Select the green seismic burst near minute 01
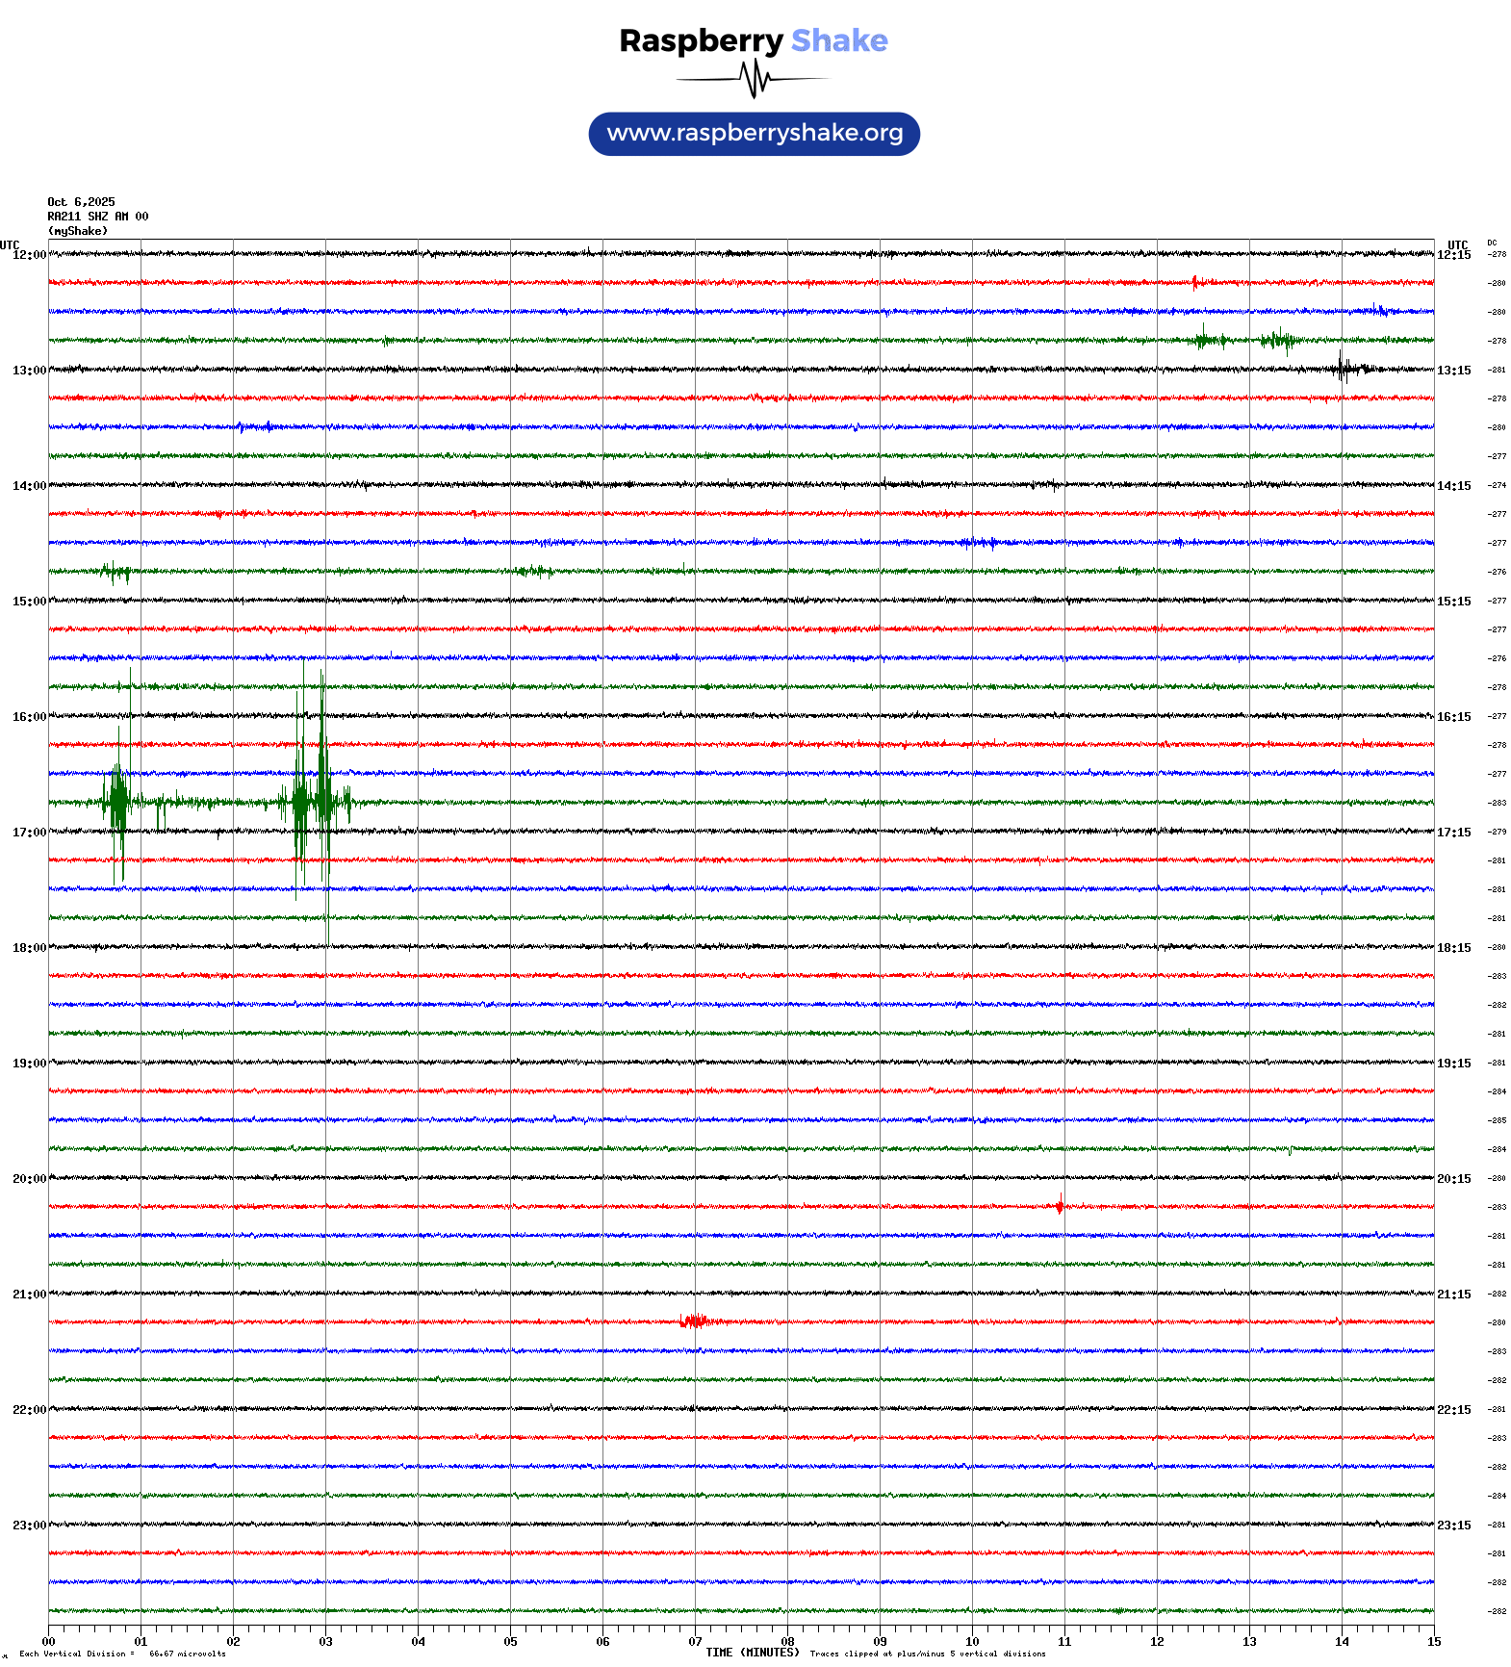 tap(117, 799)
